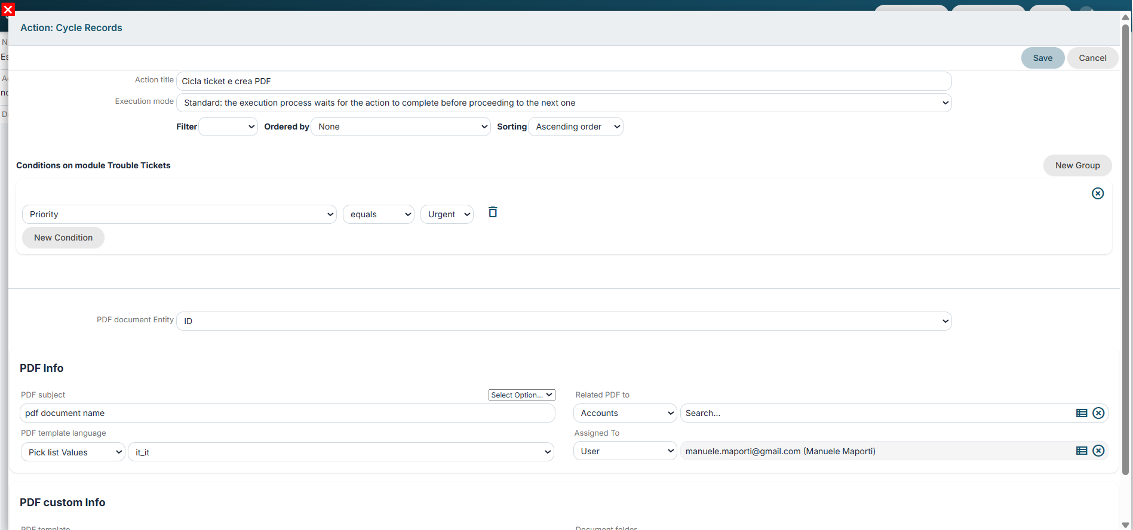This screenshot has height=530, width=1133.
Task: Click the 'PDF custom Info' section heading
Action: 62,503
